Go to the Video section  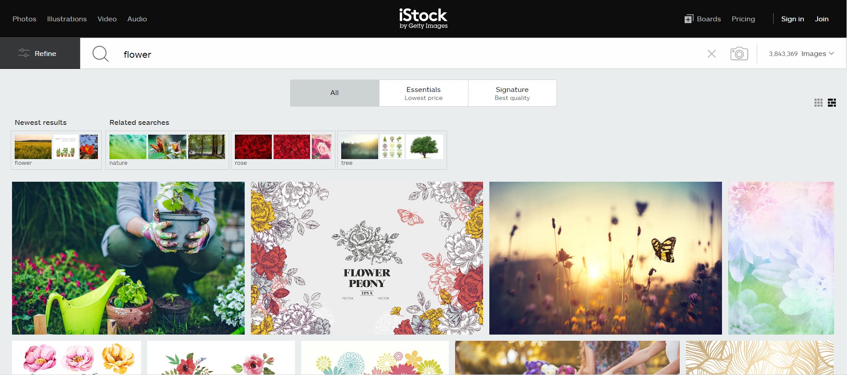point(107,19)
